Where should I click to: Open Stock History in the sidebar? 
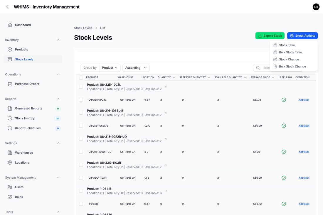[x=33, y=118]
